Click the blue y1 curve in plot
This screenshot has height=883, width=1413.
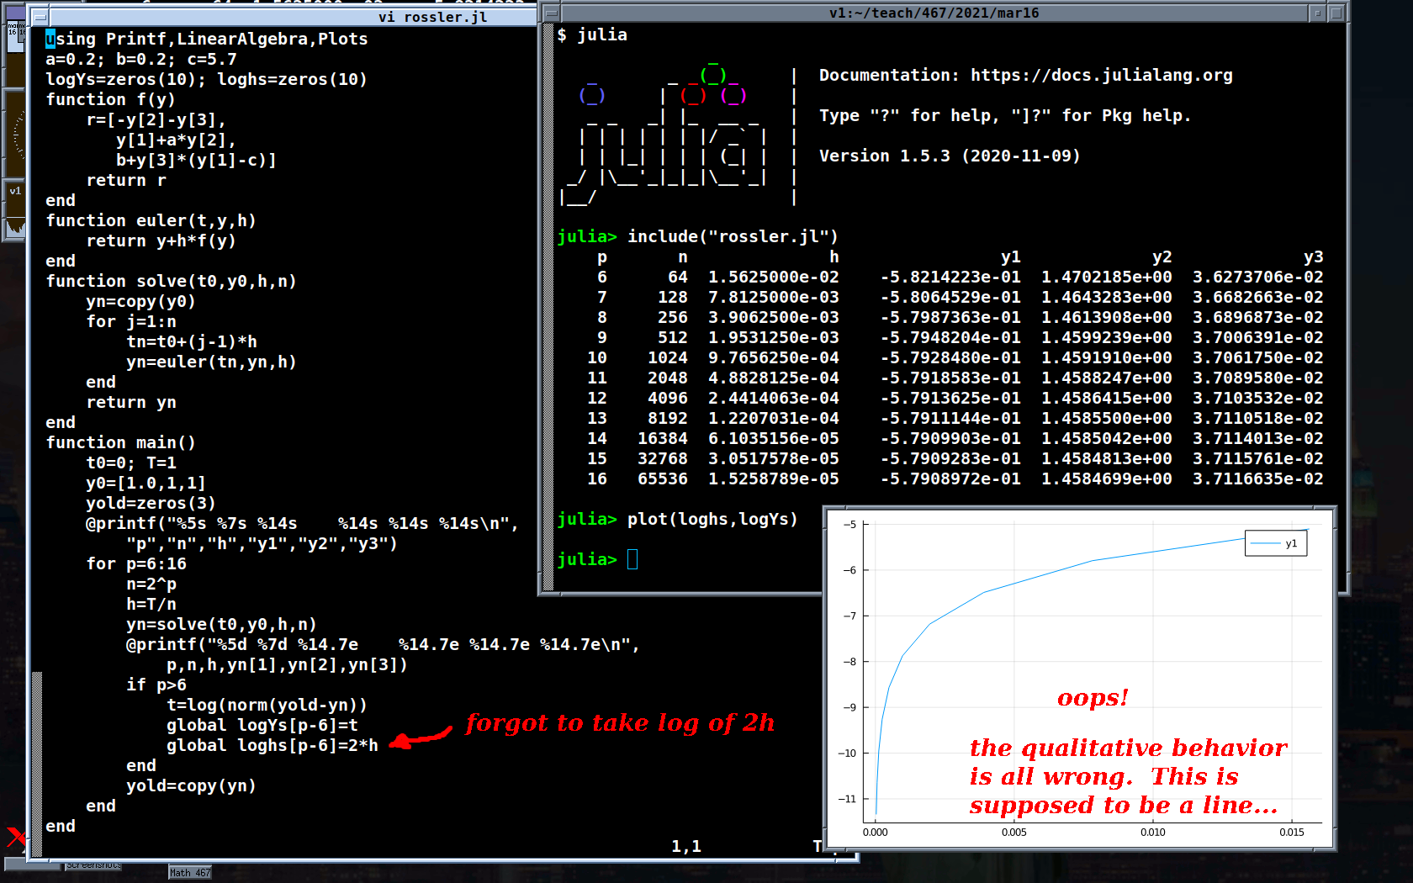(984, 592)
